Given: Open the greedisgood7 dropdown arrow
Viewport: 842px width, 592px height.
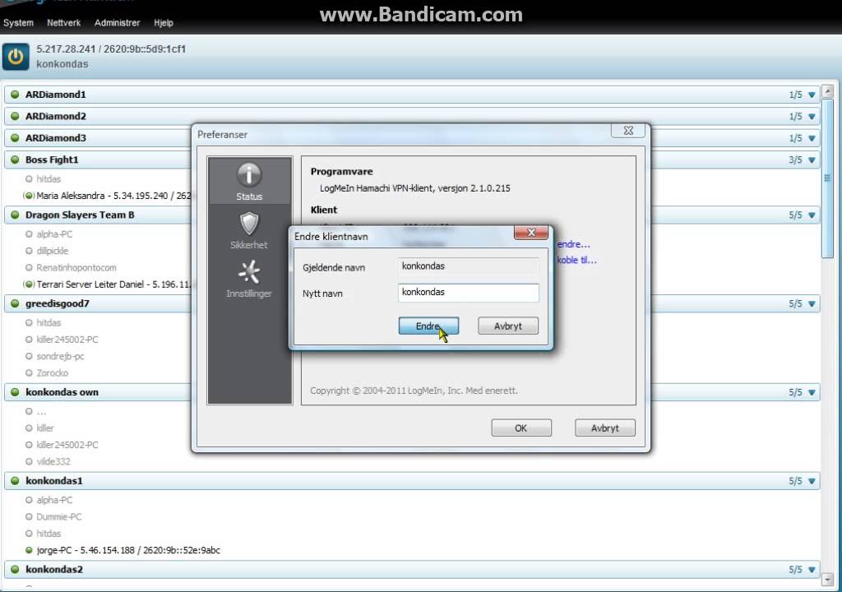Looking at the screenshot, I should point(812,304).
